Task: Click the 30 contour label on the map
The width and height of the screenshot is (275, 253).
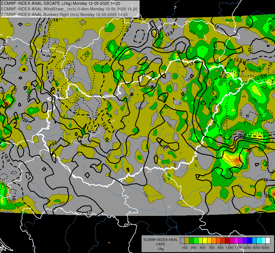Action: [265, 180]
